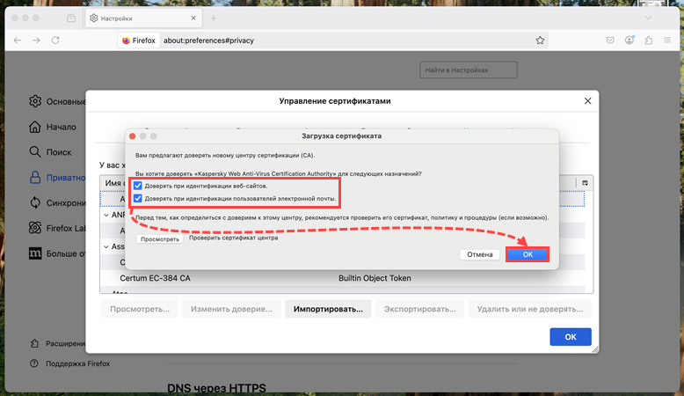The image size is (684, 396).
Task: Click the help icon beside Поддержка Firefox
Action: [34, 363]
